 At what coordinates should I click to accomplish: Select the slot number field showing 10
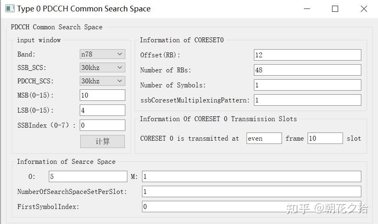click(325, 138)
